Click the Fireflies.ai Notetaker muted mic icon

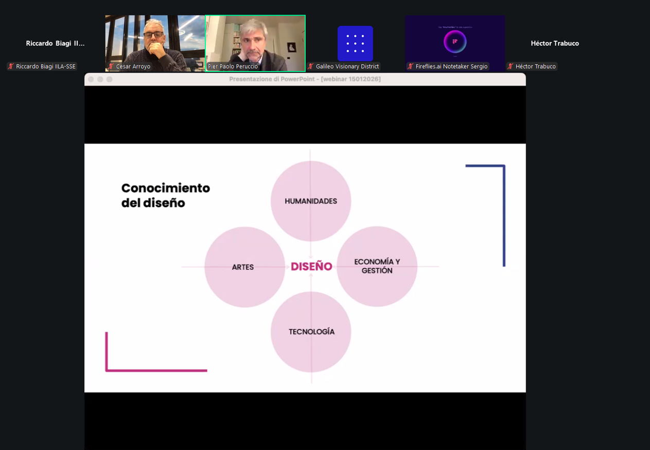click(411, 66)
